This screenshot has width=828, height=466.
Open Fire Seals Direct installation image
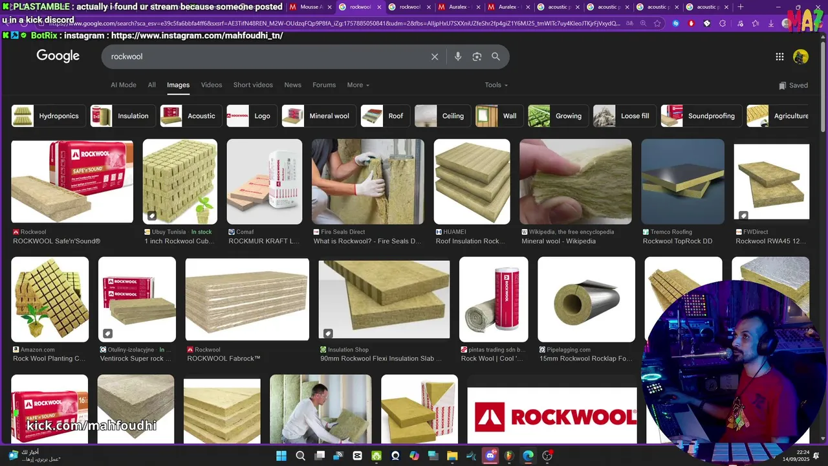(x=368, y=181)
